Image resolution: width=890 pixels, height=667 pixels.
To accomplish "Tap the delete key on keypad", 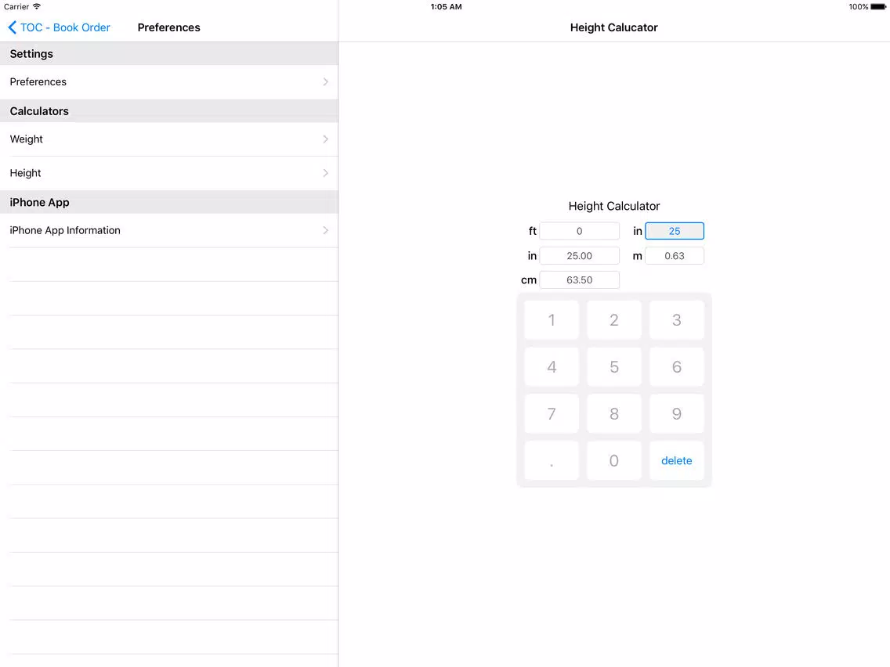I will click(x=677, y=460).
